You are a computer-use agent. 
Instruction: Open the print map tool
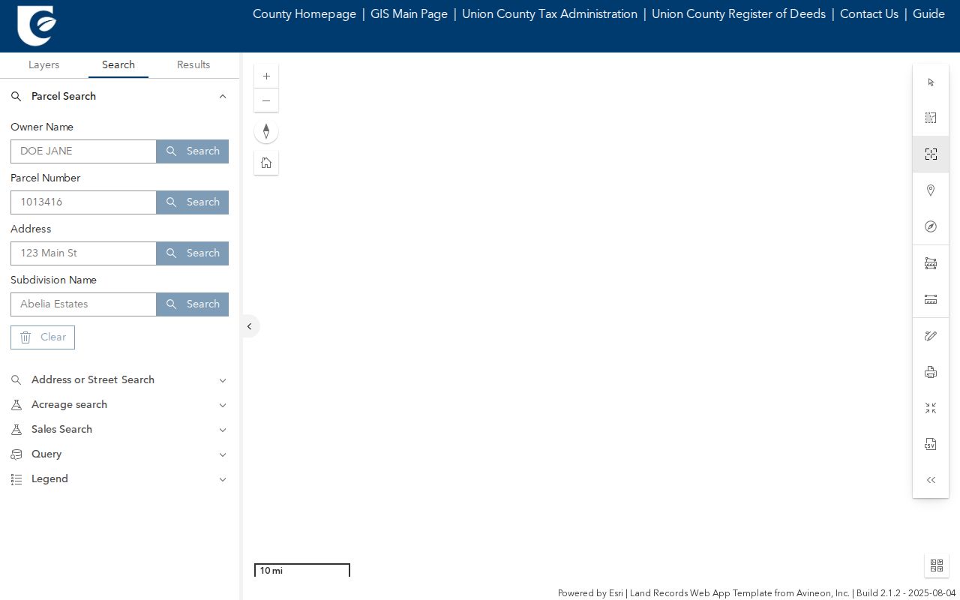(931, 372)
